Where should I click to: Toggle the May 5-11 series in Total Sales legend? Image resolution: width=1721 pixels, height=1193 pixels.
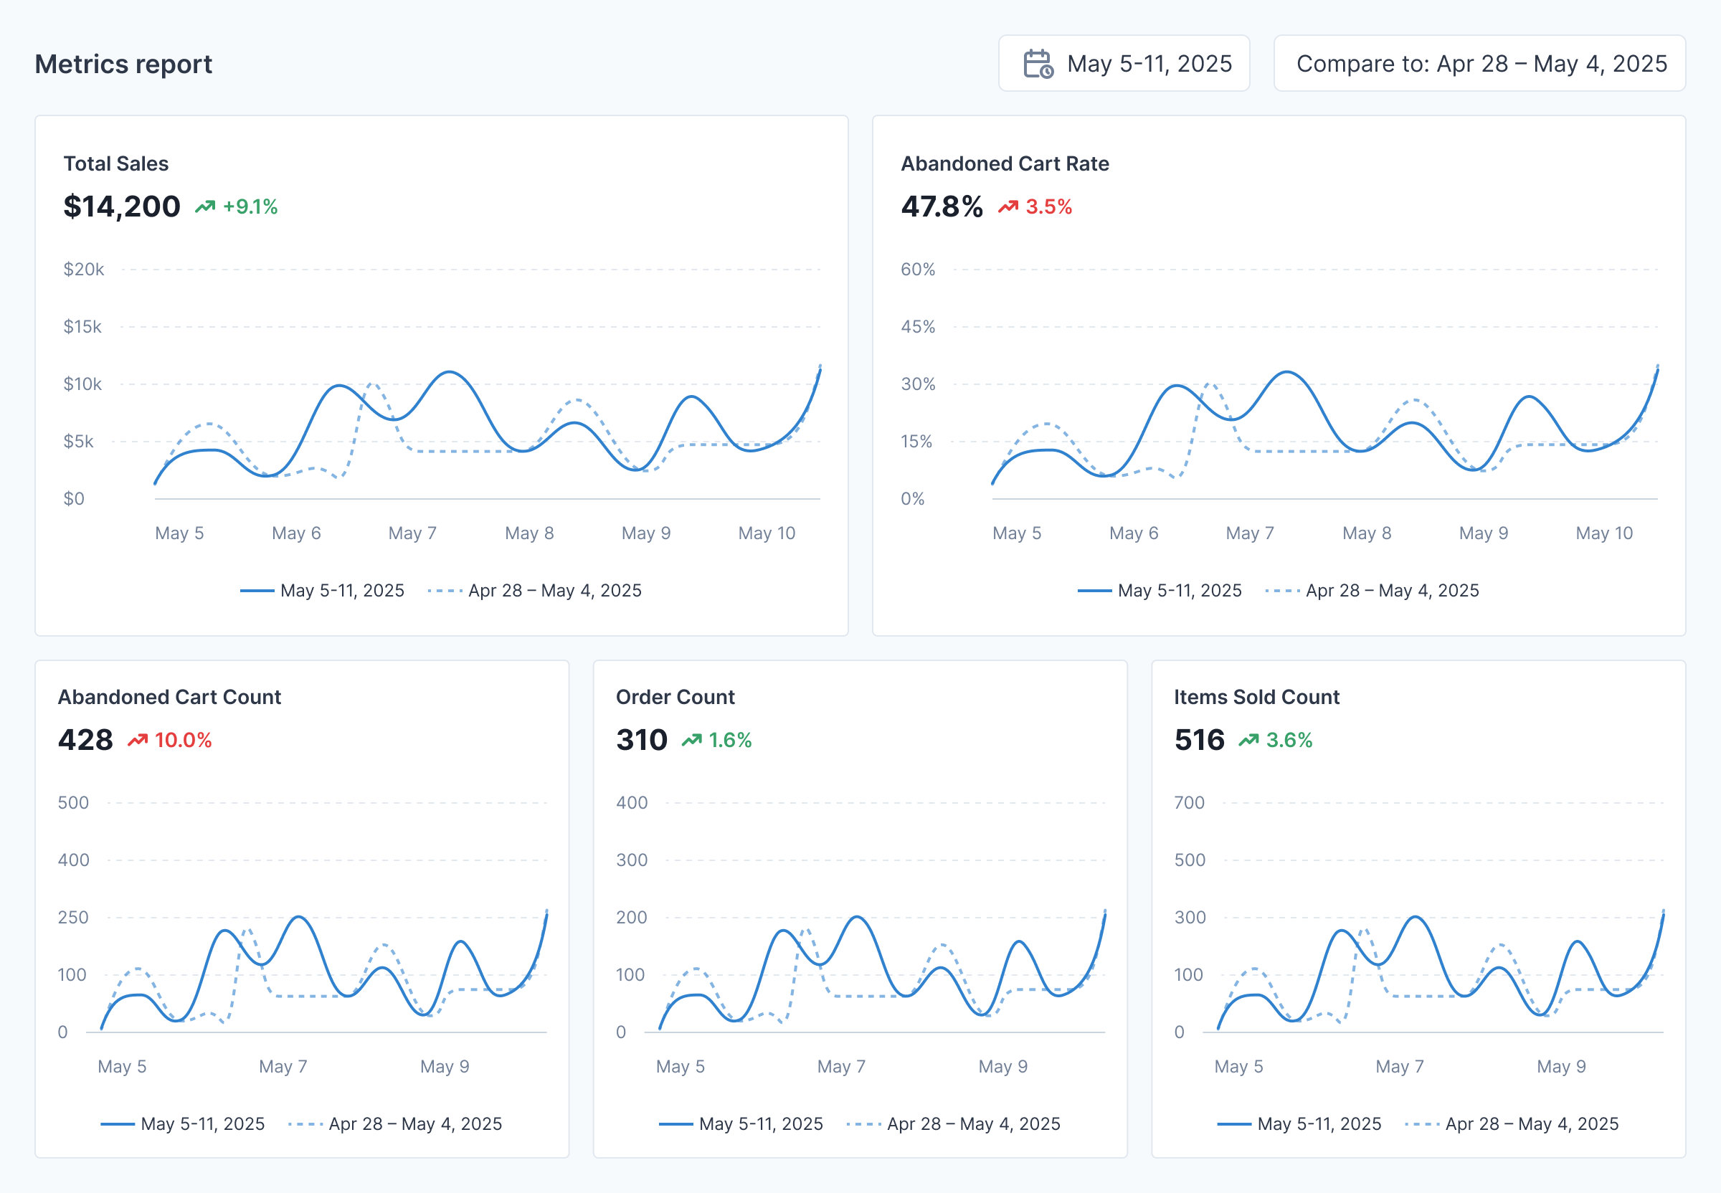[x=323, y=590]
